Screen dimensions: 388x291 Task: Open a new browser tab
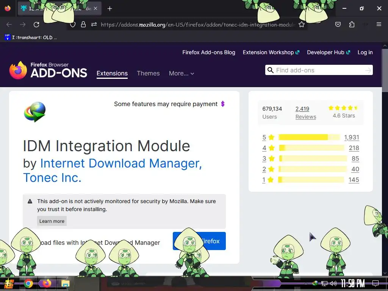(110, 9)
